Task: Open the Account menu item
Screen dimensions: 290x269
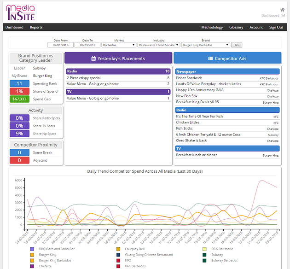Action: click(x=256, y=27)
